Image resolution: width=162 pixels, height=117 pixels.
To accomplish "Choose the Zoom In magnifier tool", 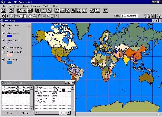I will (x=21, y=16).
